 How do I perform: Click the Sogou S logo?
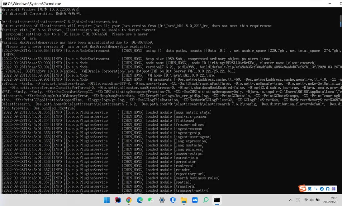click(x=302, y=188)
